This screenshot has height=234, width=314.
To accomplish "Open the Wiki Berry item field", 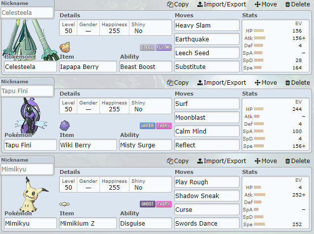I will [x=88, y=145].
